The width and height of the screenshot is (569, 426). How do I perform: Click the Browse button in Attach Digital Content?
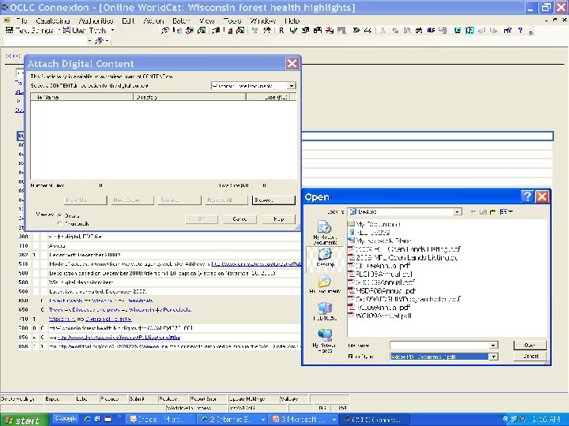click(x=273, y=200)
